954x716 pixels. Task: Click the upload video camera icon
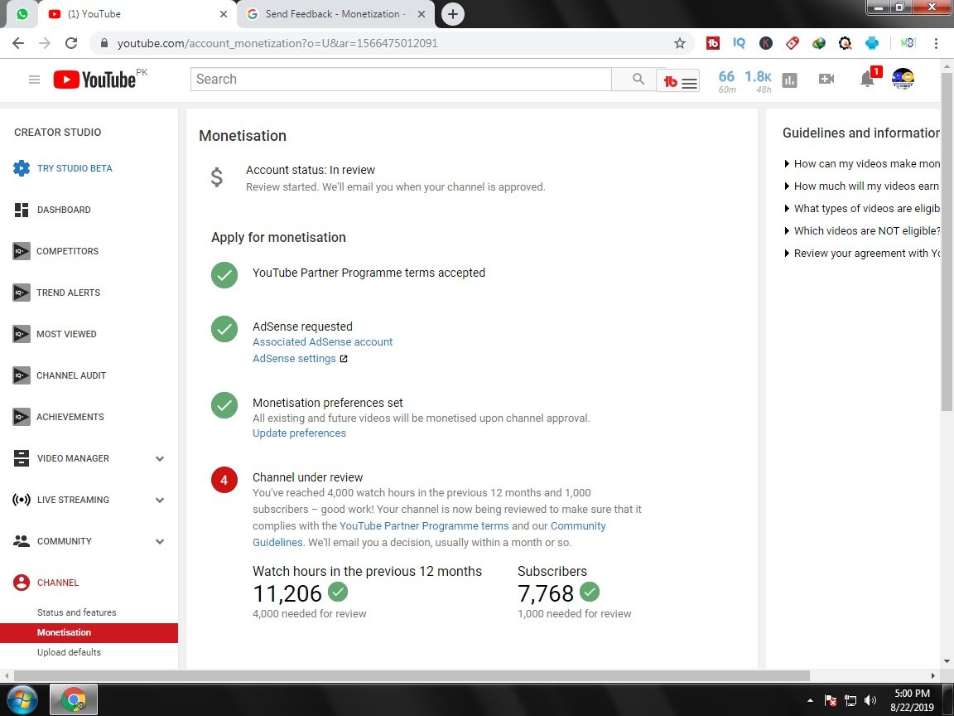point(826,80)
